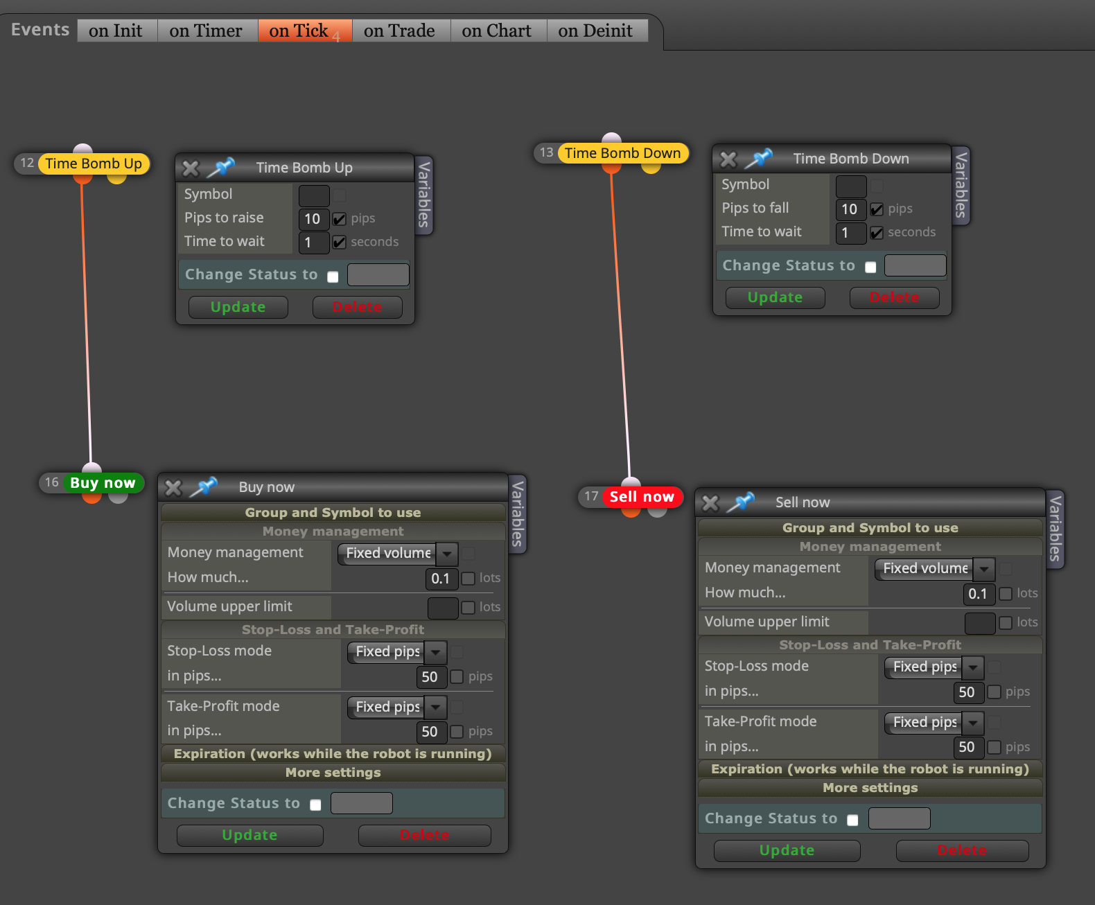Expand More settings section in Buy now
The height and width of the screenshot is (905, 1095).
[x=333, y=773]
